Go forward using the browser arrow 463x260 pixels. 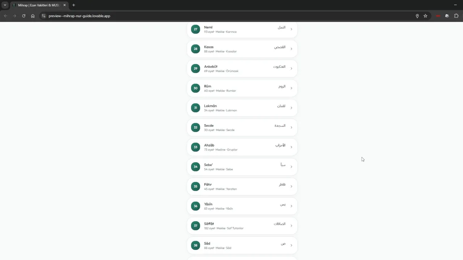coord(14,16)
